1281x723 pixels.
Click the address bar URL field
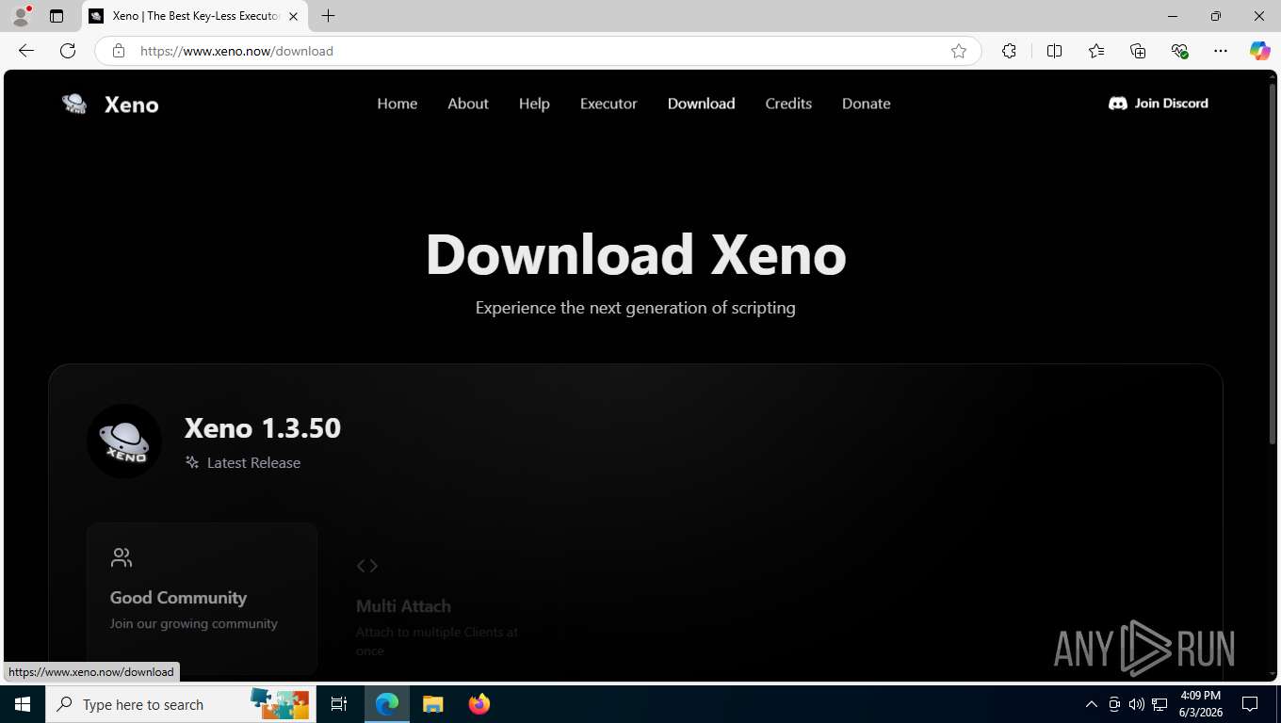click(x=537, y=51)
